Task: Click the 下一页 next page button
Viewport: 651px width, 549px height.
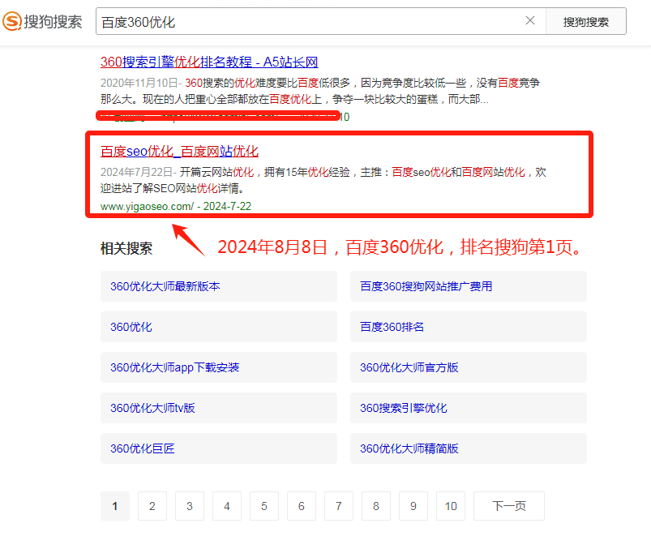Action: (508, 506)
